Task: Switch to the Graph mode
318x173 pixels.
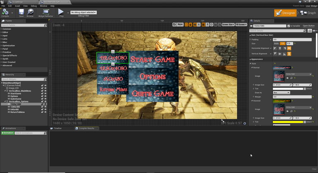Action: point(308,13)
